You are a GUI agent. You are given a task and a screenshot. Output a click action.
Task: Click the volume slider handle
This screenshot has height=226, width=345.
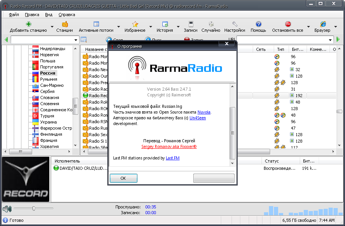click(34, 208)
